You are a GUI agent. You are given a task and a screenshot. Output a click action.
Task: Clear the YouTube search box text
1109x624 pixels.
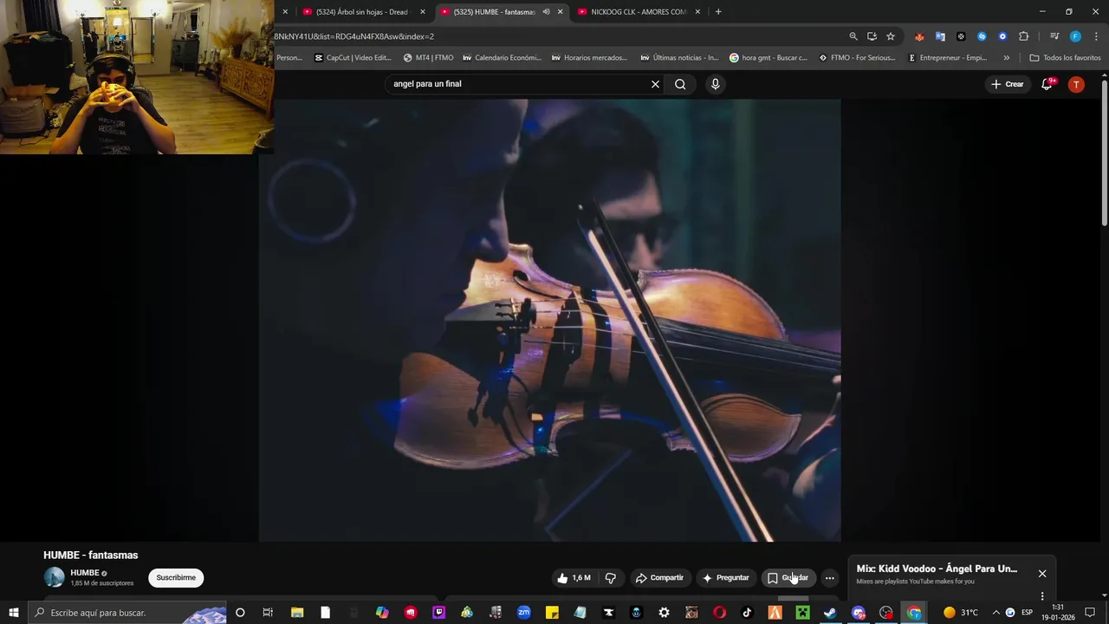(x=655, y=84)
